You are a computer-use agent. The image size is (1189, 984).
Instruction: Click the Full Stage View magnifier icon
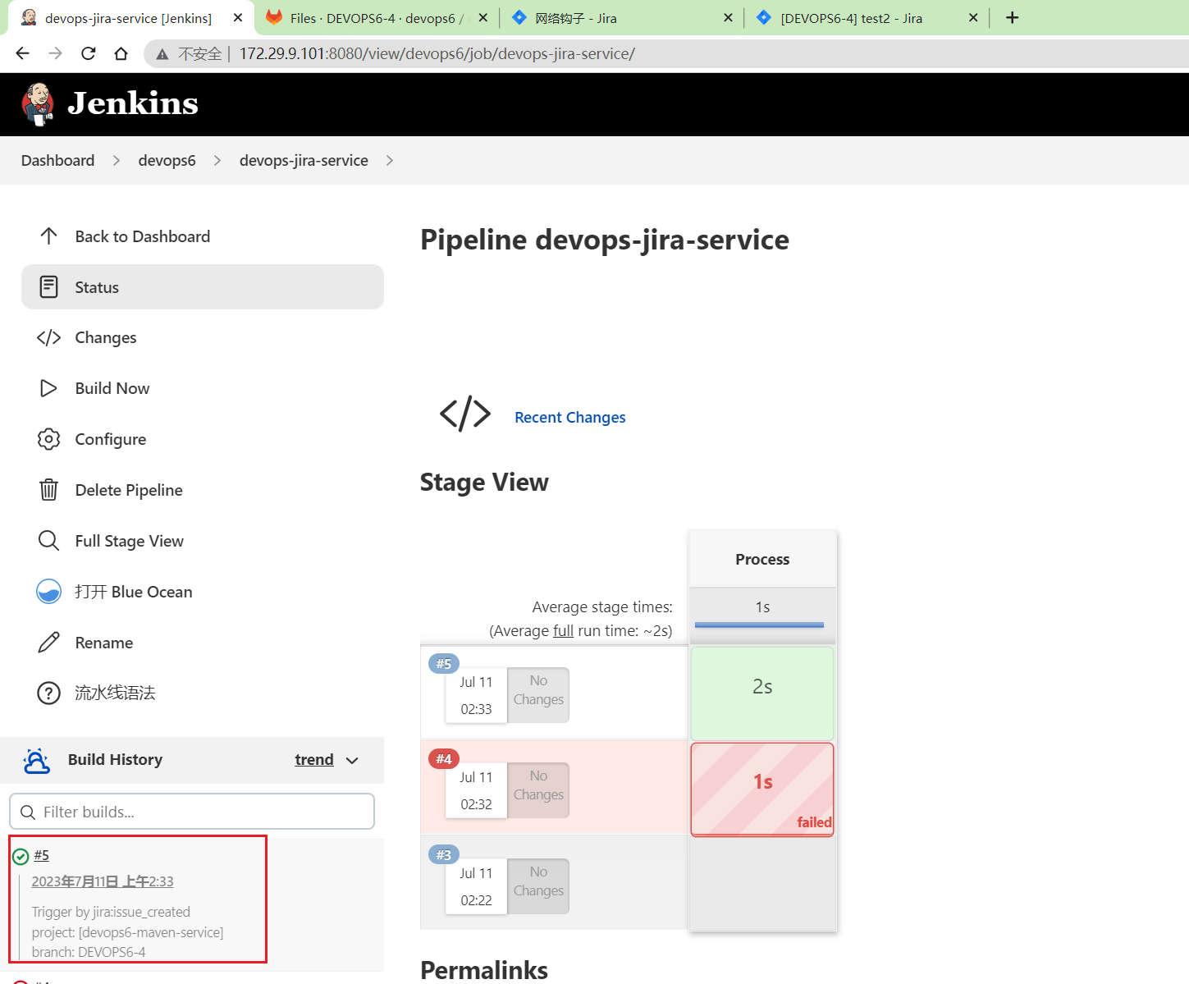[48, 541]
